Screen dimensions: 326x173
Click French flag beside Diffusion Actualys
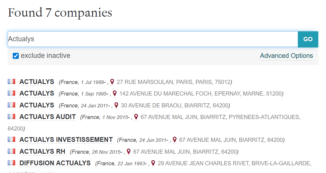[x=11, y=163]
